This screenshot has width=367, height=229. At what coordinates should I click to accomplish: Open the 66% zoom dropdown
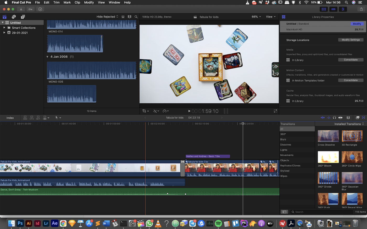[x=256, y=17]
